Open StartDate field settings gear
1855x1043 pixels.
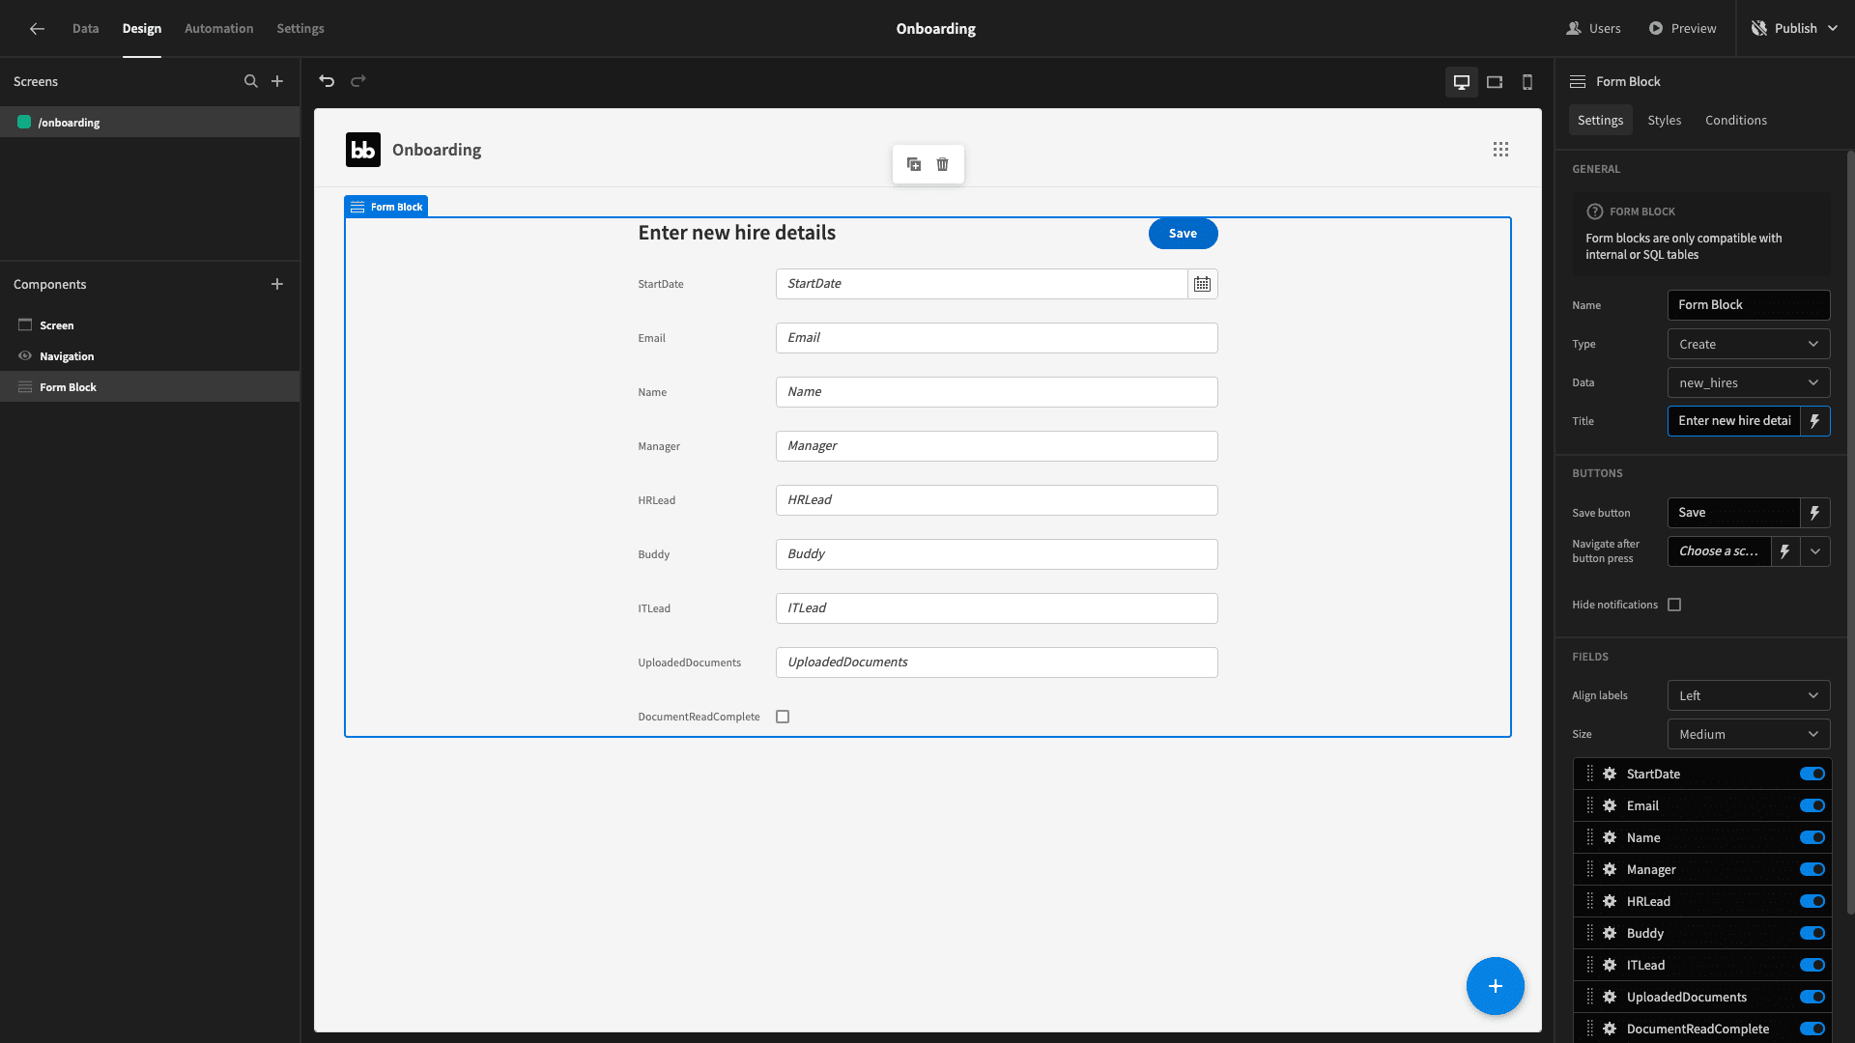point(1610,775)
